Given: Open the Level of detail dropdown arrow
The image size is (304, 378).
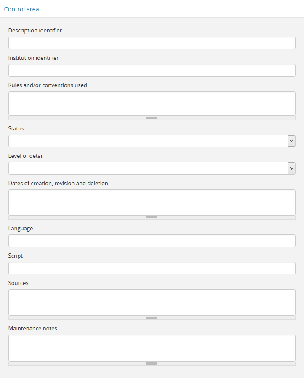Looking at the screenshot, I should (x=291, y=168).
